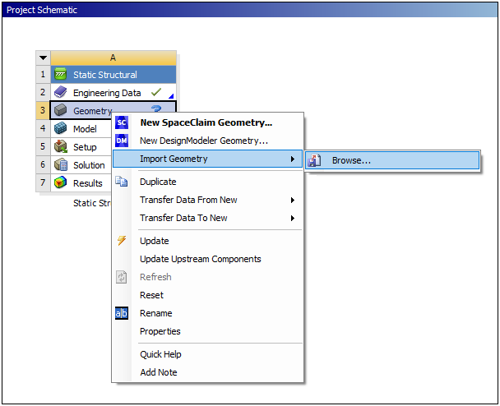The width and height of the screenshot is (500, 406).
Task: Click the Results rainbow cube icon
Action: (60, 182)
